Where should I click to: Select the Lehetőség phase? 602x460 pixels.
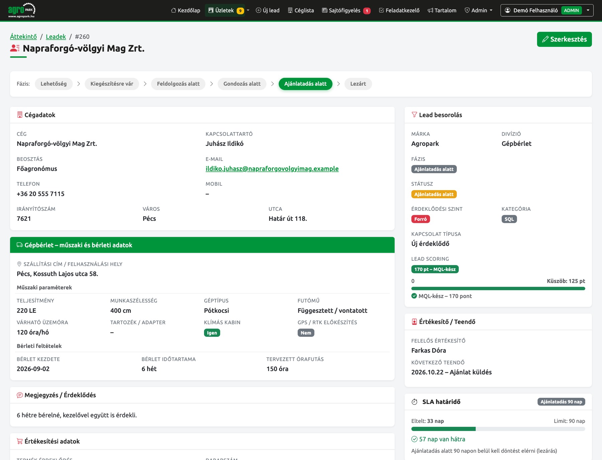coord(54,84)
